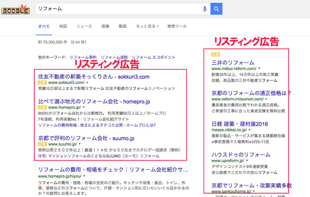Expand arrow next to messe.nikkei.co.jp/

tap(250, 130)
